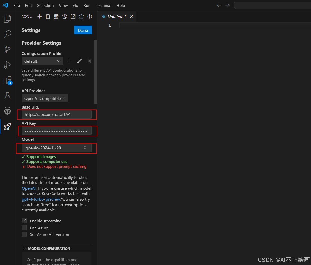
Task: Check Set Azure API version checkbox
Action: pos(24,234)
